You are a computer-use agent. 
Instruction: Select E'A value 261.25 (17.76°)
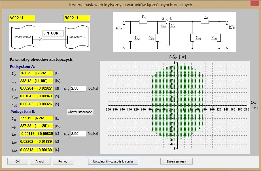(x=36, y=73)
